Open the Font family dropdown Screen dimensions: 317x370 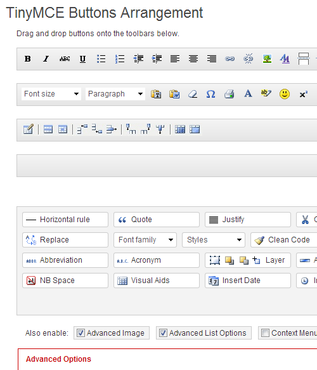tap(145, 240)
